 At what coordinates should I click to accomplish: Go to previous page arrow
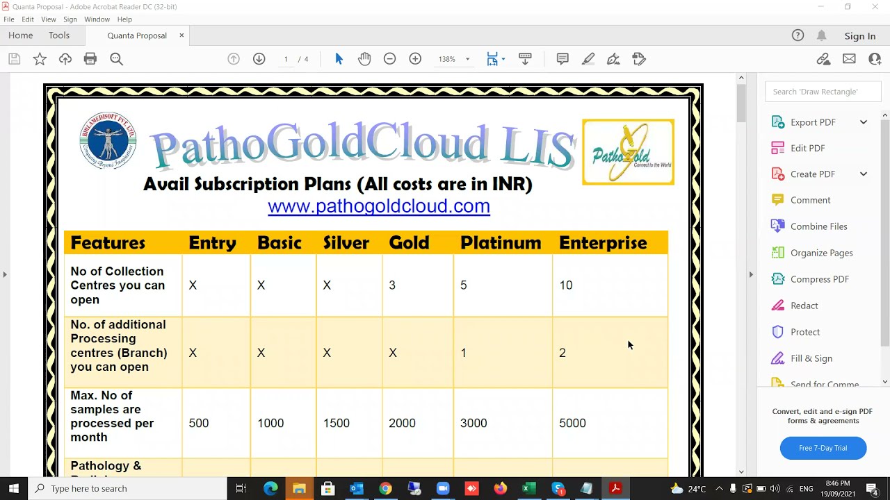point(234,59)
